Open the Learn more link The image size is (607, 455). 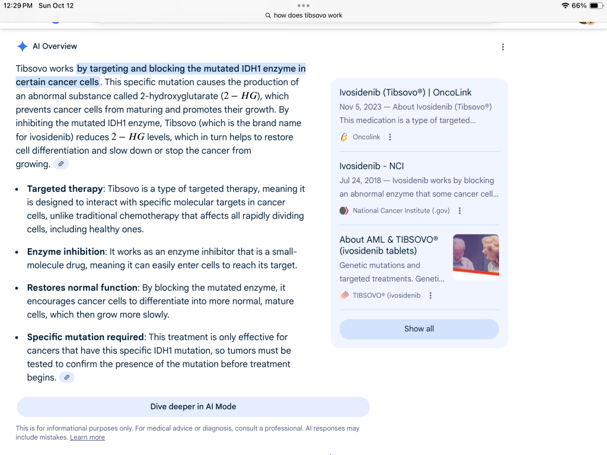87,437
